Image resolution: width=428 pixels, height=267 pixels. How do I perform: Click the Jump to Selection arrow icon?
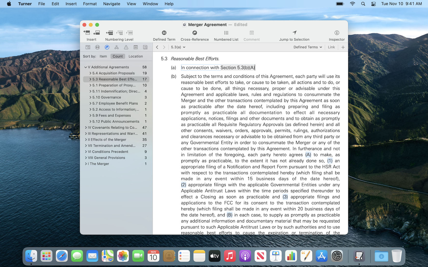click(294, 33)
